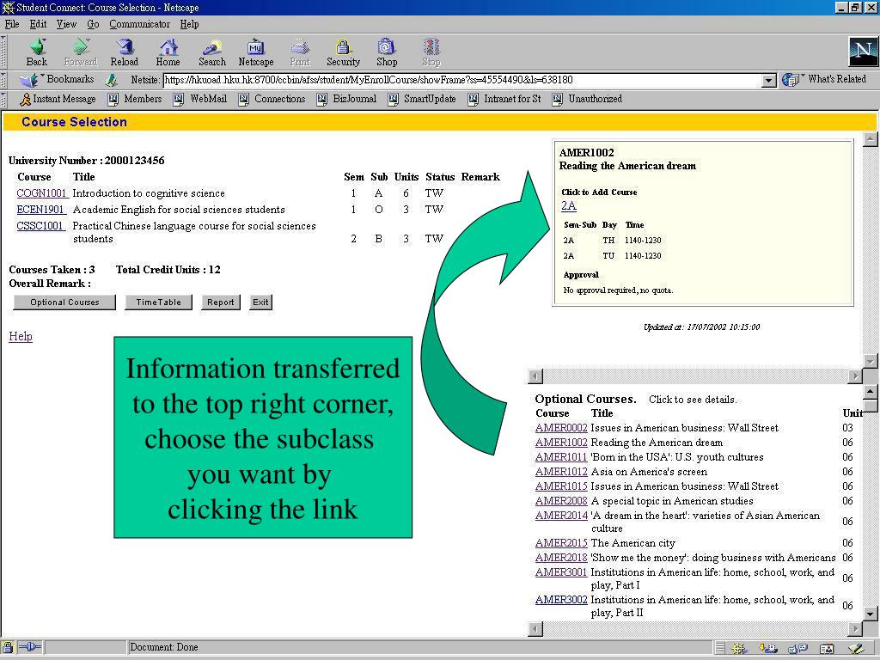Open AMER2014 course details link

tap(561, 516)
